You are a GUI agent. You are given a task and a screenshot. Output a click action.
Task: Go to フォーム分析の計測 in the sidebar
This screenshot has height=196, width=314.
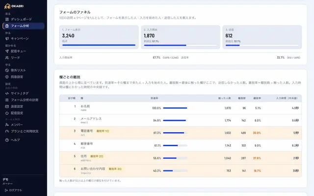point(24,100)
